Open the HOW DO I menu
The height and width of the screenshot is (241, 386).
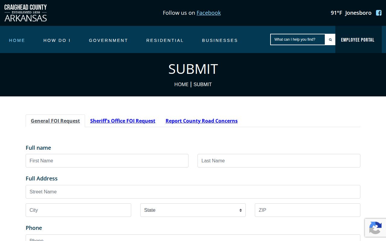point(57,40)
